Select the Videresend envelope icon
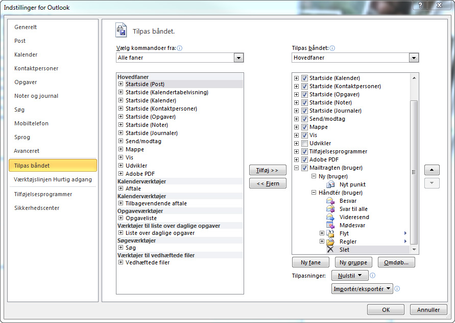This screenshot has height=323, width=455. coord(330,217)
